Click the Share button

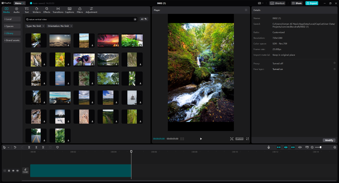tap(297, 3)
